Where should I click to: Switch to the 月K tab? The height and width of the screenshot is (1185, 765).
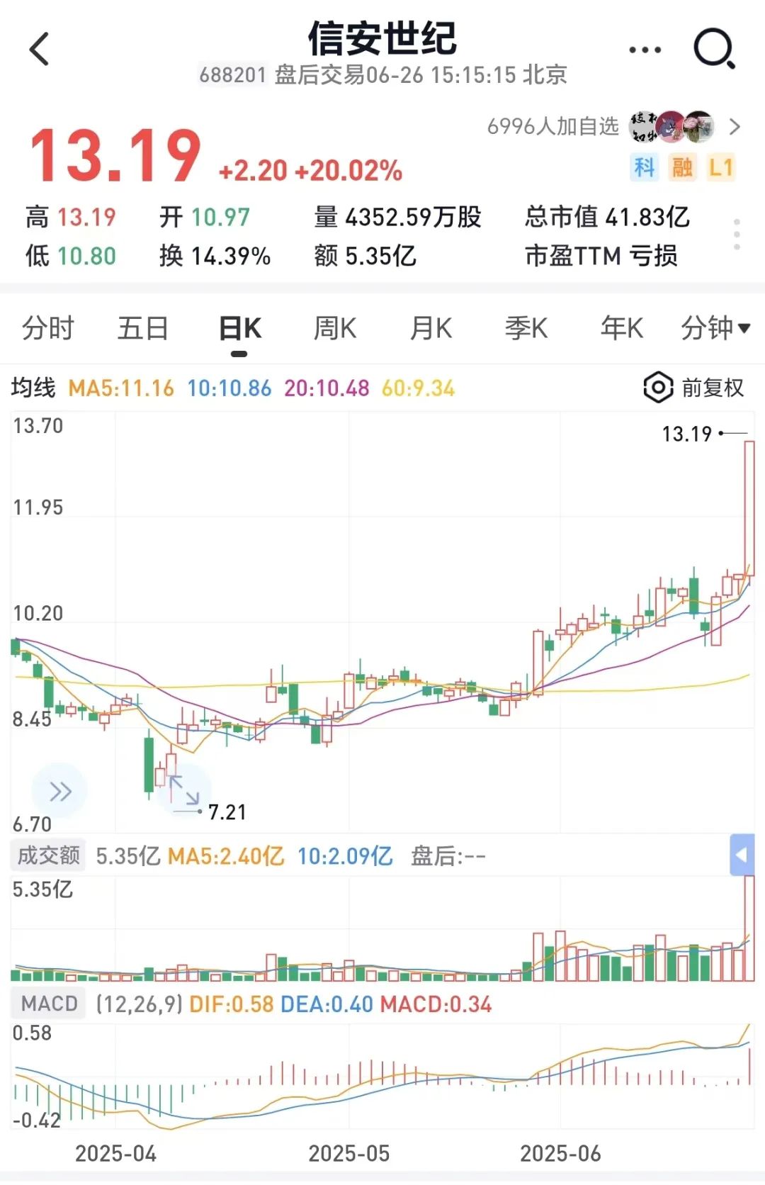tap(431, 327)
